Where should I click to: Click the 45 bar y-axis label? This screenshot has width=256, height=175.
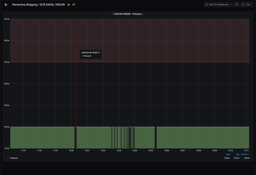(7, 19)
